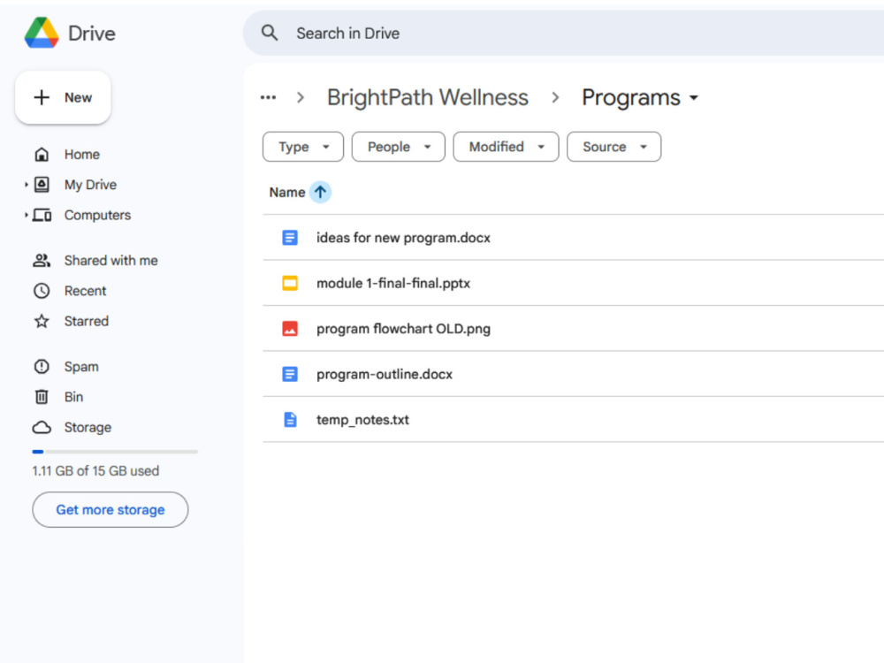Click the image icon for program flowchart OLD.png
Viewport: 884px width, 663px height.
tap(290, 328)
